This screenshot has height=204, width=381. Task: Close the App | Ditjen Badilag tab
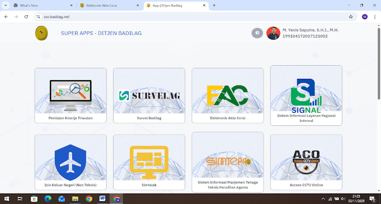tap(204, 5)
